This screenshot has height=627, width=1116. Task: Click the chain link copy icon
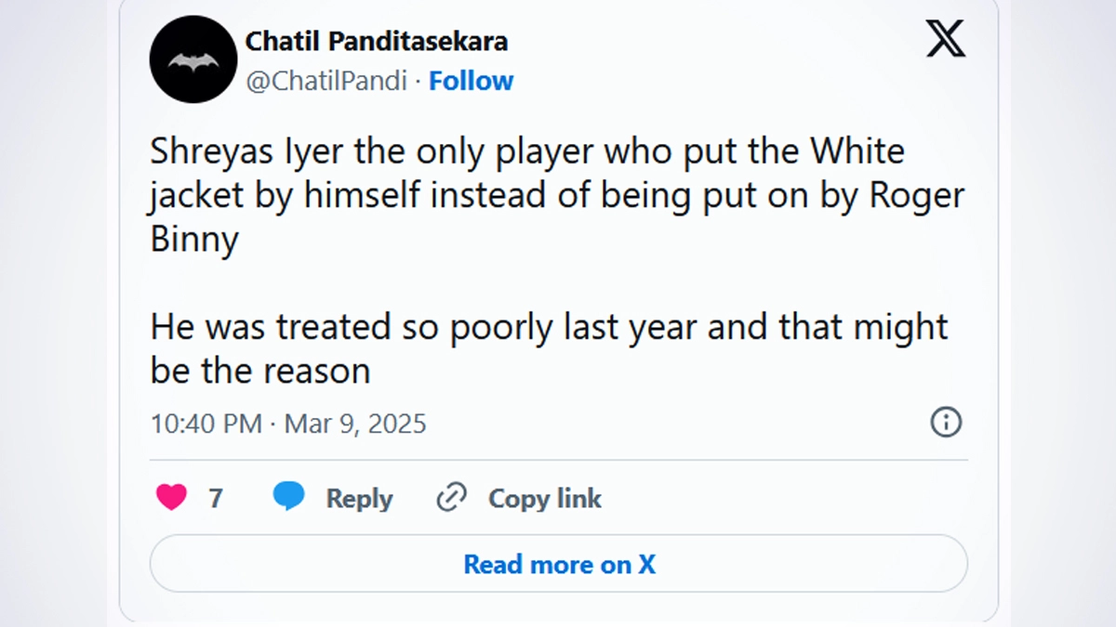point(451,499)
